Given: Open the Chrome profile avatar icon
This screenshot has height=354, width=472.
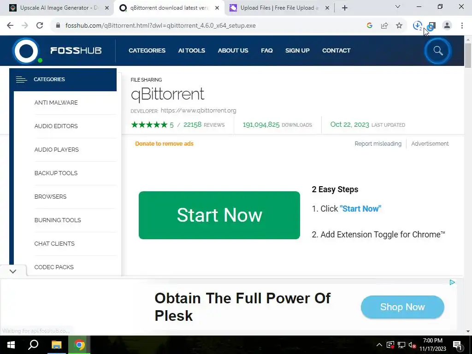Looking at the screenshot, I should (x=447, y=26).
